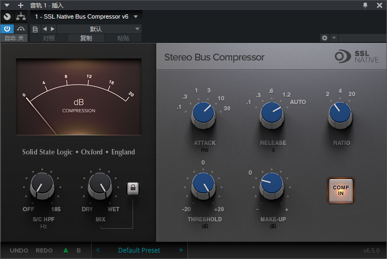Click the RATIO knob
387x259 pixels.
tap(340, 115)
